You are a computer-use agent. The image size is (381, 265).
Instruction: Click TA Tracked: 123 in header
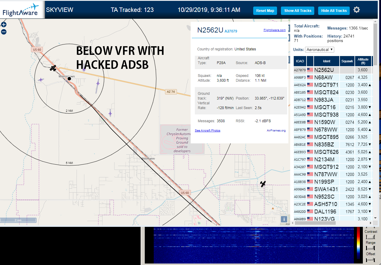(132, 10)
